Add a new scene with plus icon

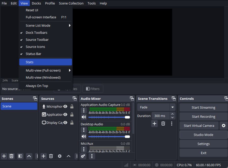tap(4, 156)
